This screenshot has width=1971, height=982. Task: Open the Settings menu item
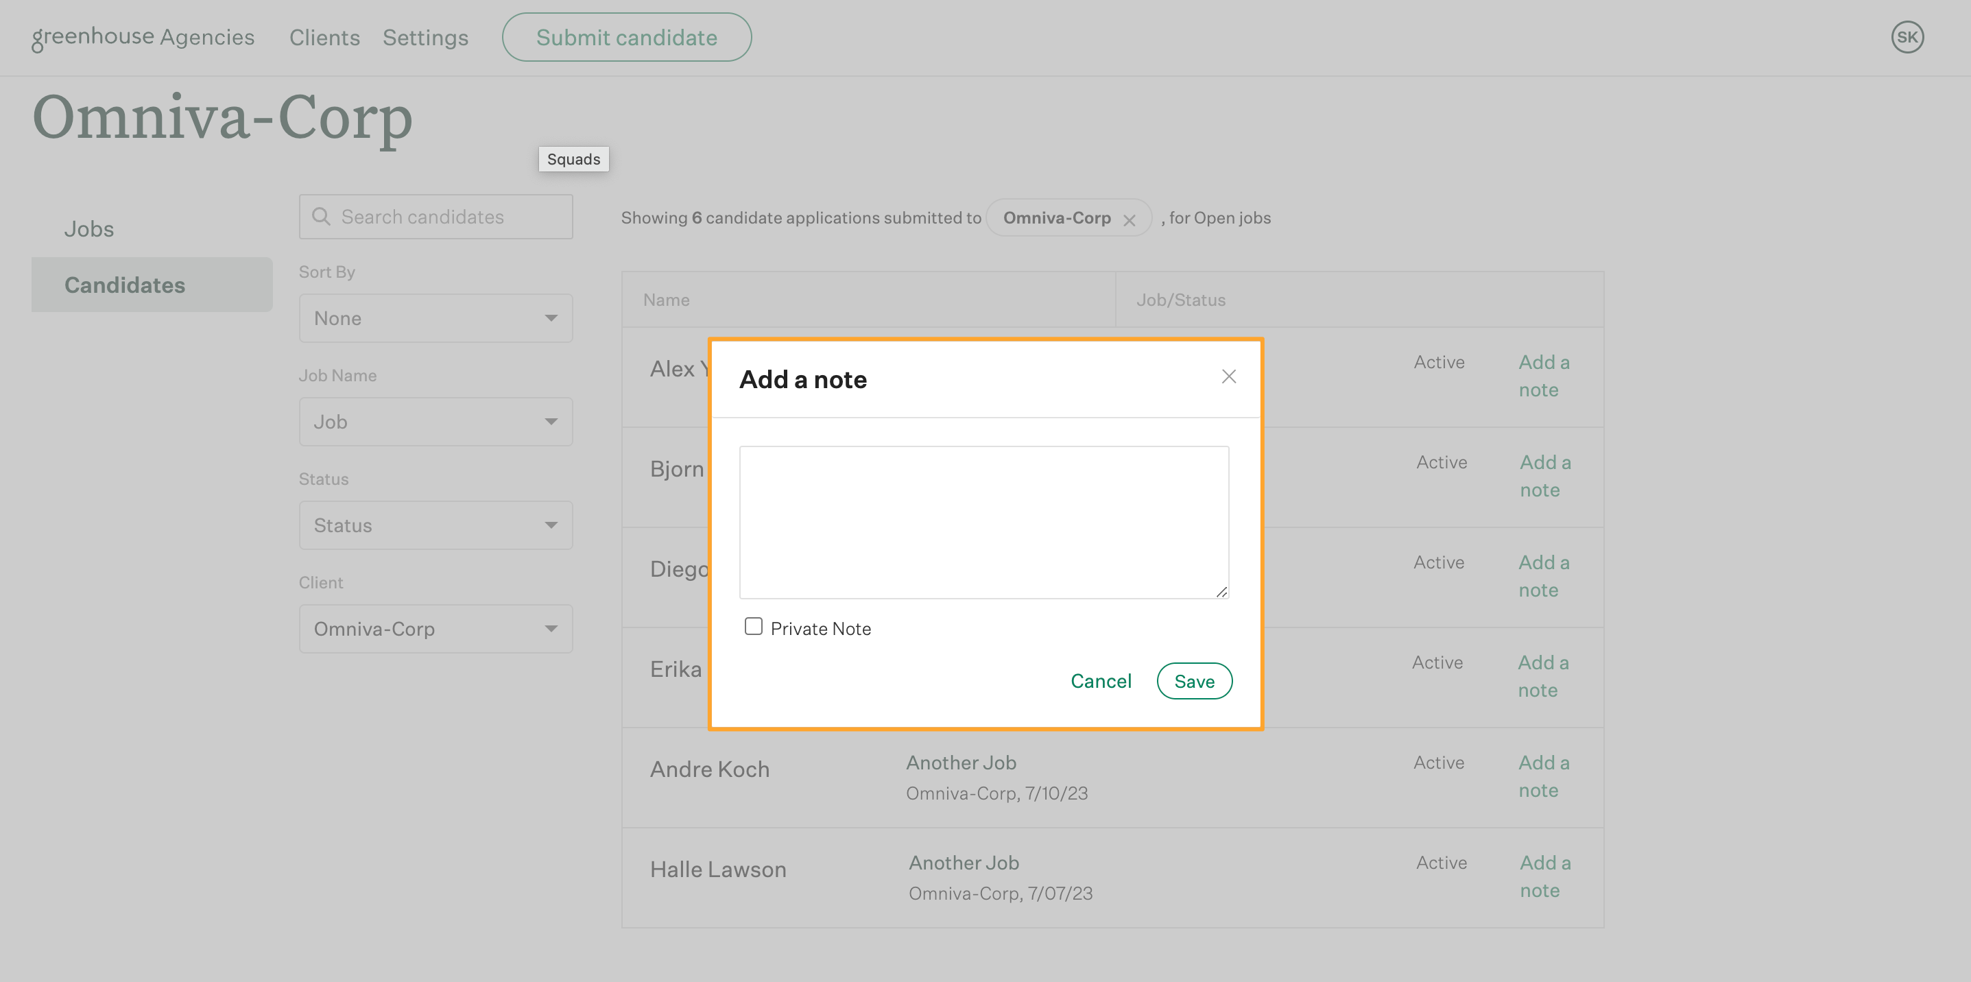point(425,37)
